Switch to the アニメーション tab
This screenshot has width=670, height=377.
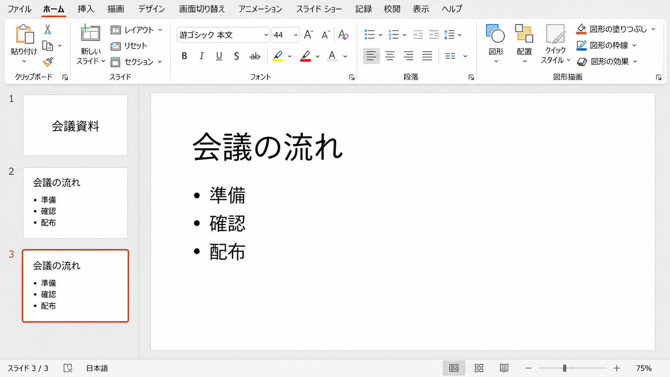point(260,9)
